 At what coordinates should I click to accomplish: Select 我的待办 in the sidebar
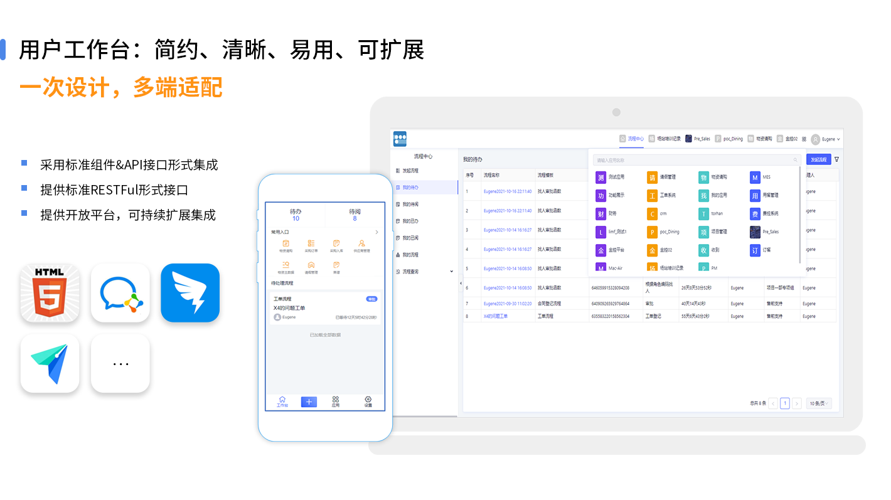click(424, 188)
